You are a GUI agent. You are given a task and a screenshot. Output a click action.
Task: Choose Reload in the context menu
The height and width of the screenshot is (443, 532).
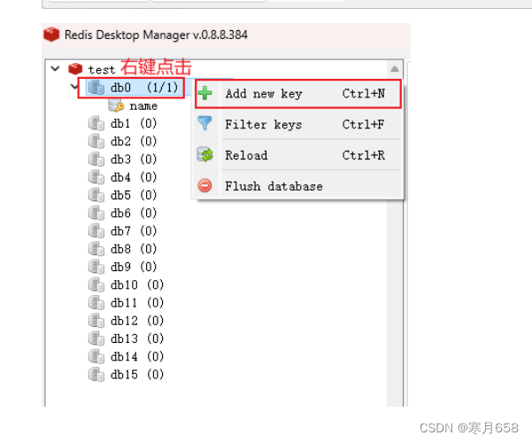click(298, 155)
